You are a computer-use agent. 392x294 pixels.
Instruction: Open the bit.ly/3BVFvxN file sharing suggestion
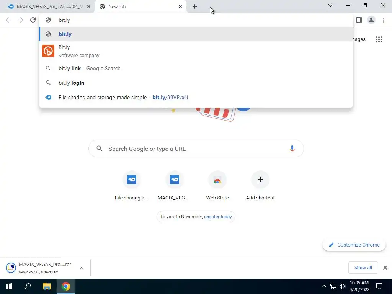[196, 97]
